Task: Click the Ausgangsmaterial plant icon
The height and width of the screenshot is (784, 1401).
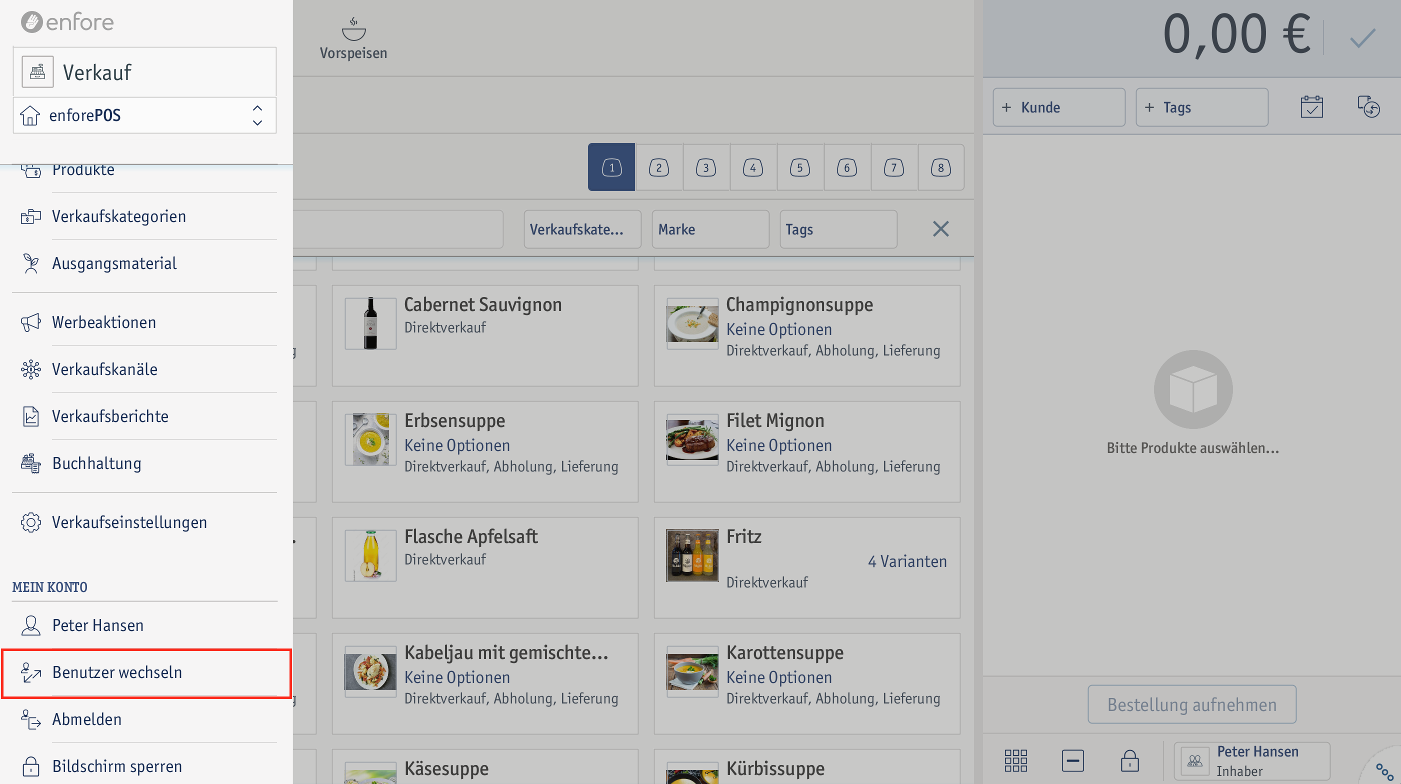Action: (x=31, y=263)
